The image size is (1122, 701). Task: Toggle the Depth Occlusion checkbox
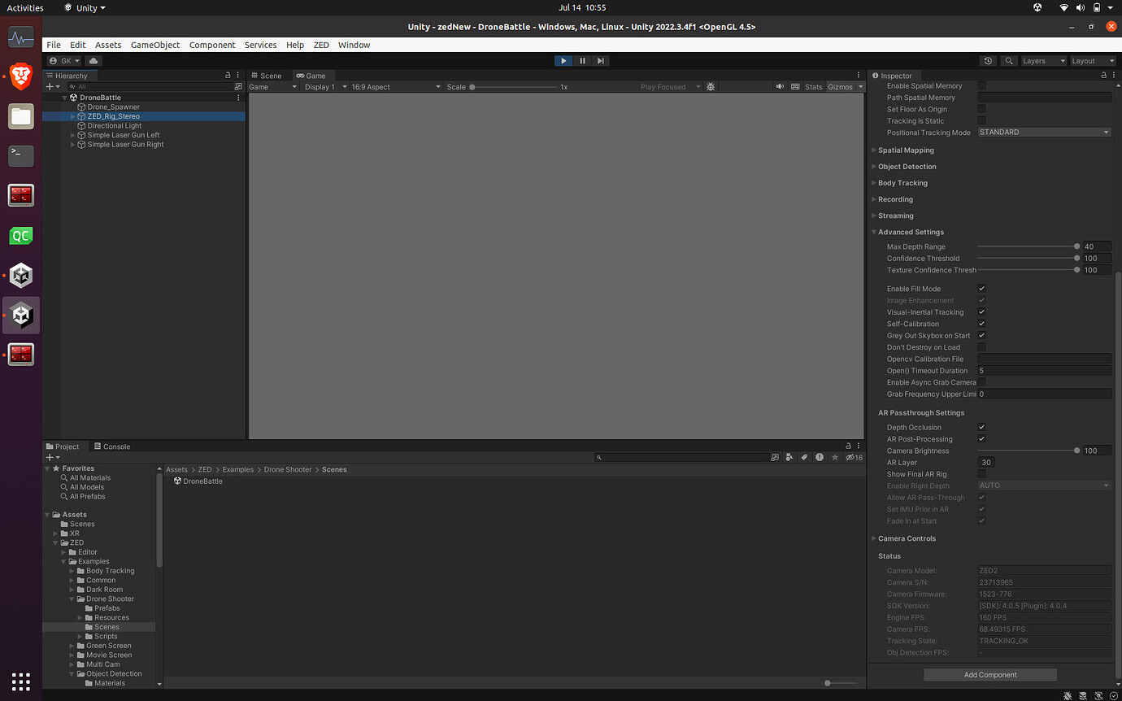click(981, 427)
